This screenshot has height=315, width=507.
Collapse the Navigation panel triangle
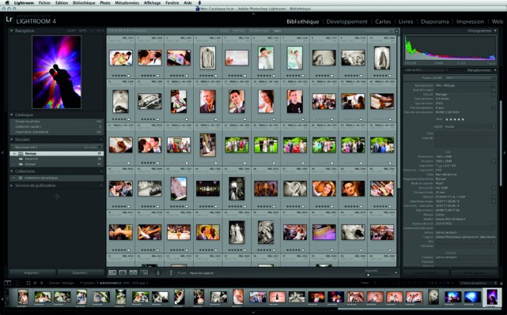pyautogui.click(x=11, y=31)
